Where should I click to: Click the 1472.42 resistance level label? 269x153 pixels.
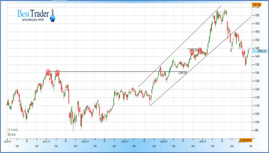point(194,50)
